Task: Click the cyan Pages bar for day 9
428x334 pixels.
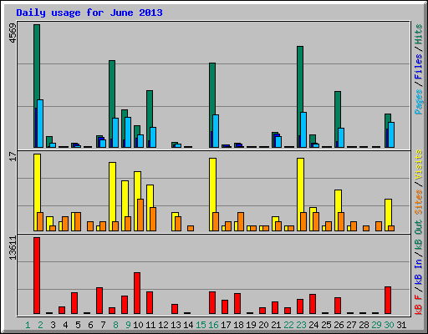Action: pyautogui.click(x=128, y=132)
